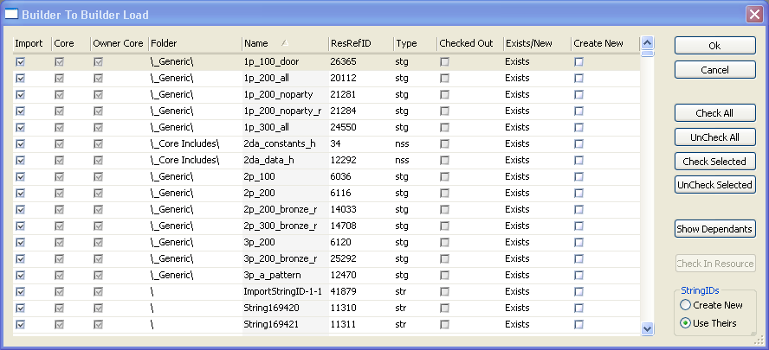
Task: Enable Create New for 2da_constants_h
Action: click(x=579, y=143)
